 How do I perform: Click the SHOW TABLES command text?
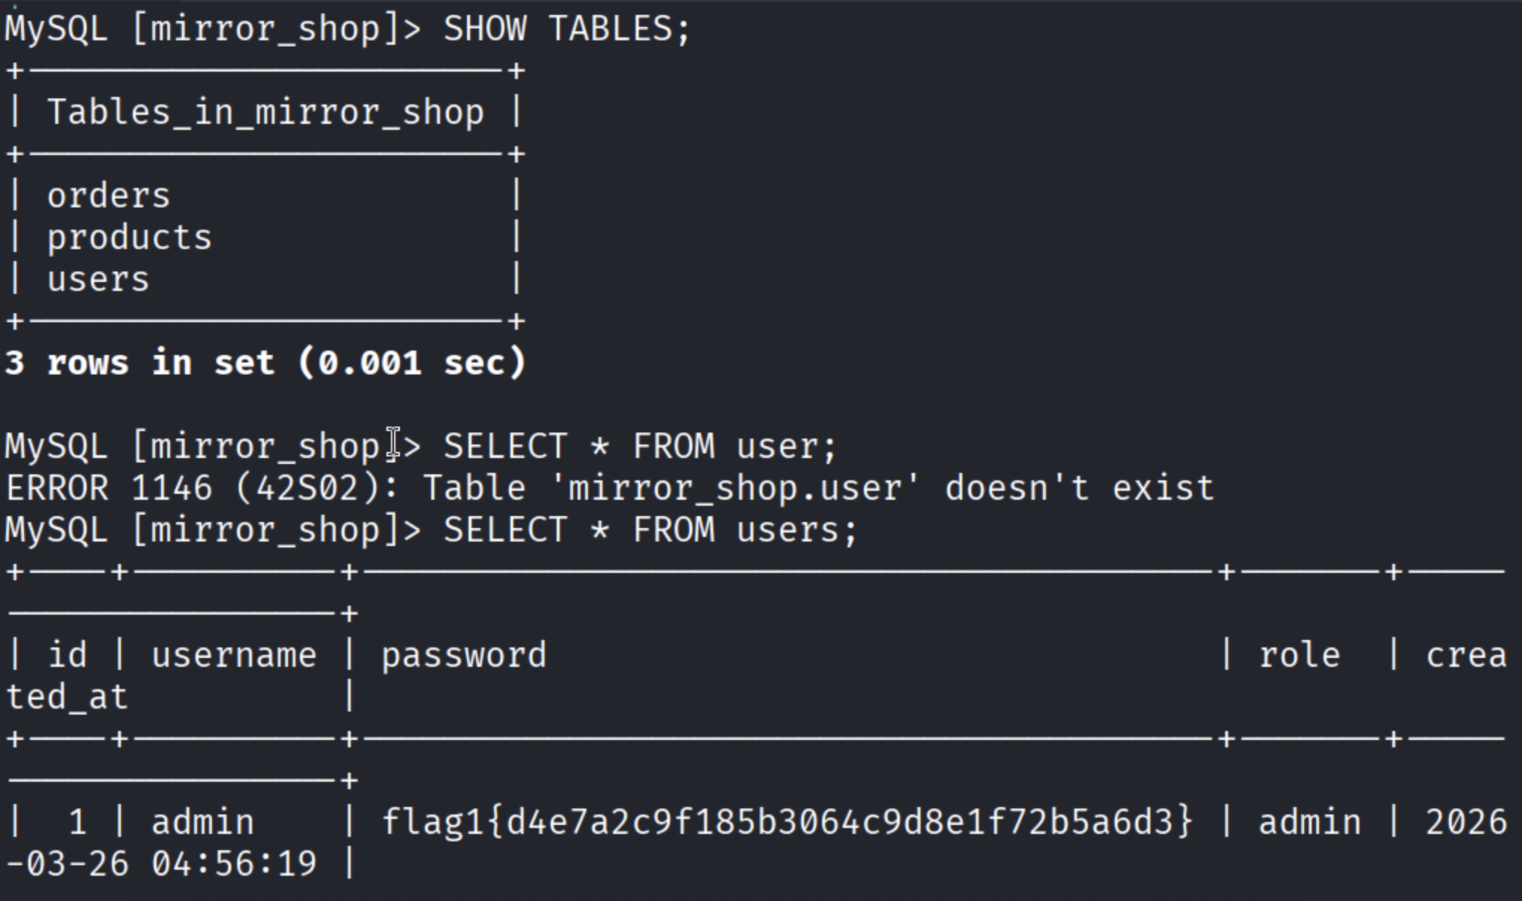click(567, 30)
